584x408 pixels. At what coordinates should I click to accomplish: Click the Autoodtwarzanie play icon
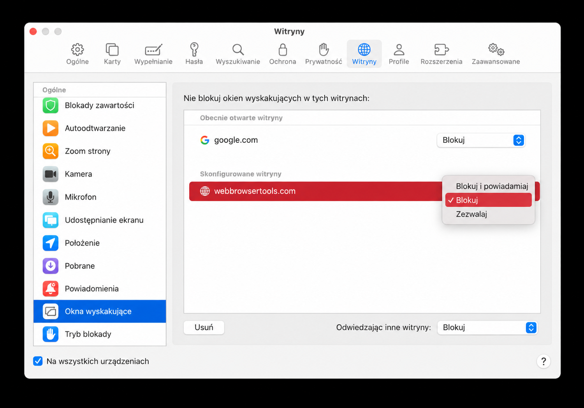(51, 128)
